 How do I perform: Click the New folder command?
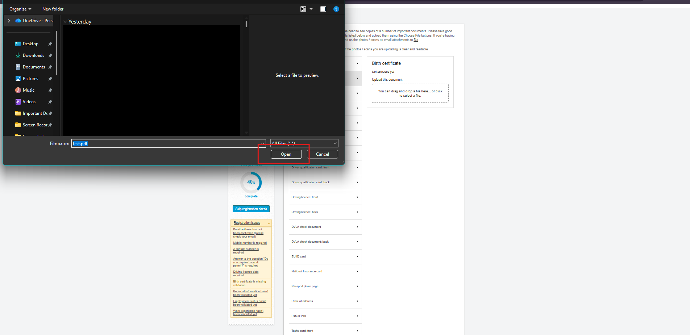coord(53,9)
